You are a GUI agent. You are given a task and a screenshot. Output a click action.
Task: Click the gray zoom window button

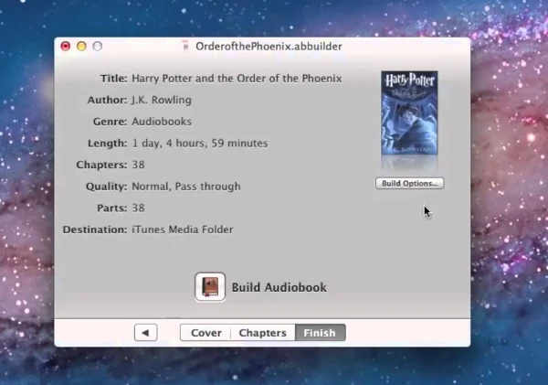pos(98,47)
